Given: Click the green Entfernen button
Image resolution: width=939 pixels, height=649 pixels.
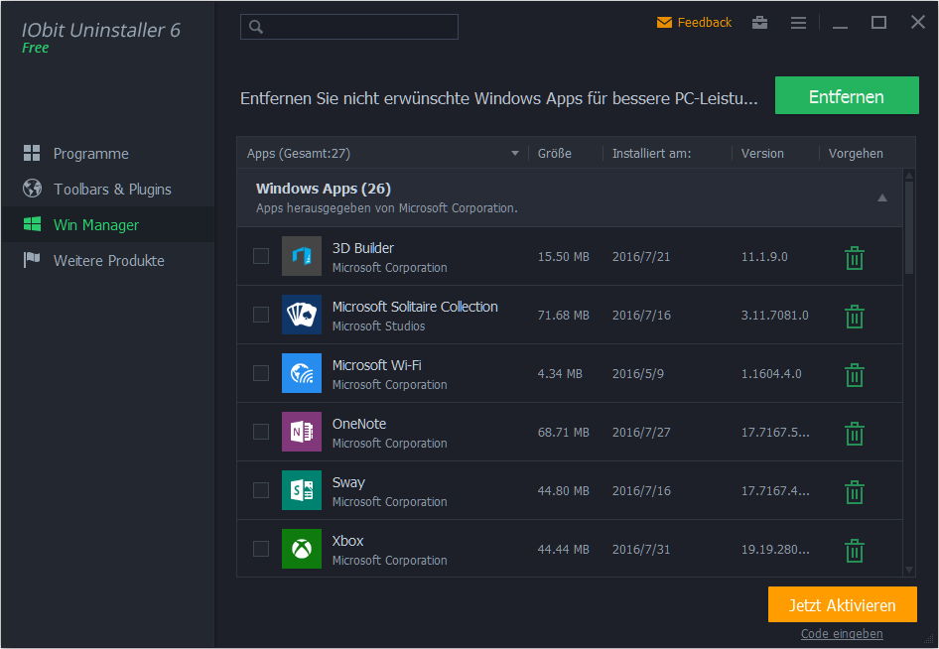Looking at the screenshot, I should pyautogui.click(x=847, y=95).
